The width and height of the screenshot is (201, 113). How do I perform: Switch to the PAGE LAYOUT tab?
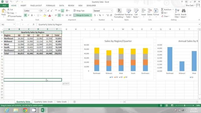point(36,6)
